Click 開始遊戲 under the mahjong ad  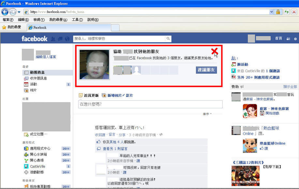(x=272, y=113)
